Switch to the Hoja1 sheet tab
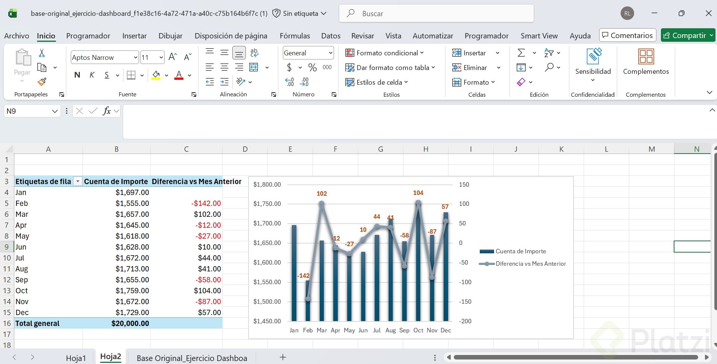 [76, 358]
